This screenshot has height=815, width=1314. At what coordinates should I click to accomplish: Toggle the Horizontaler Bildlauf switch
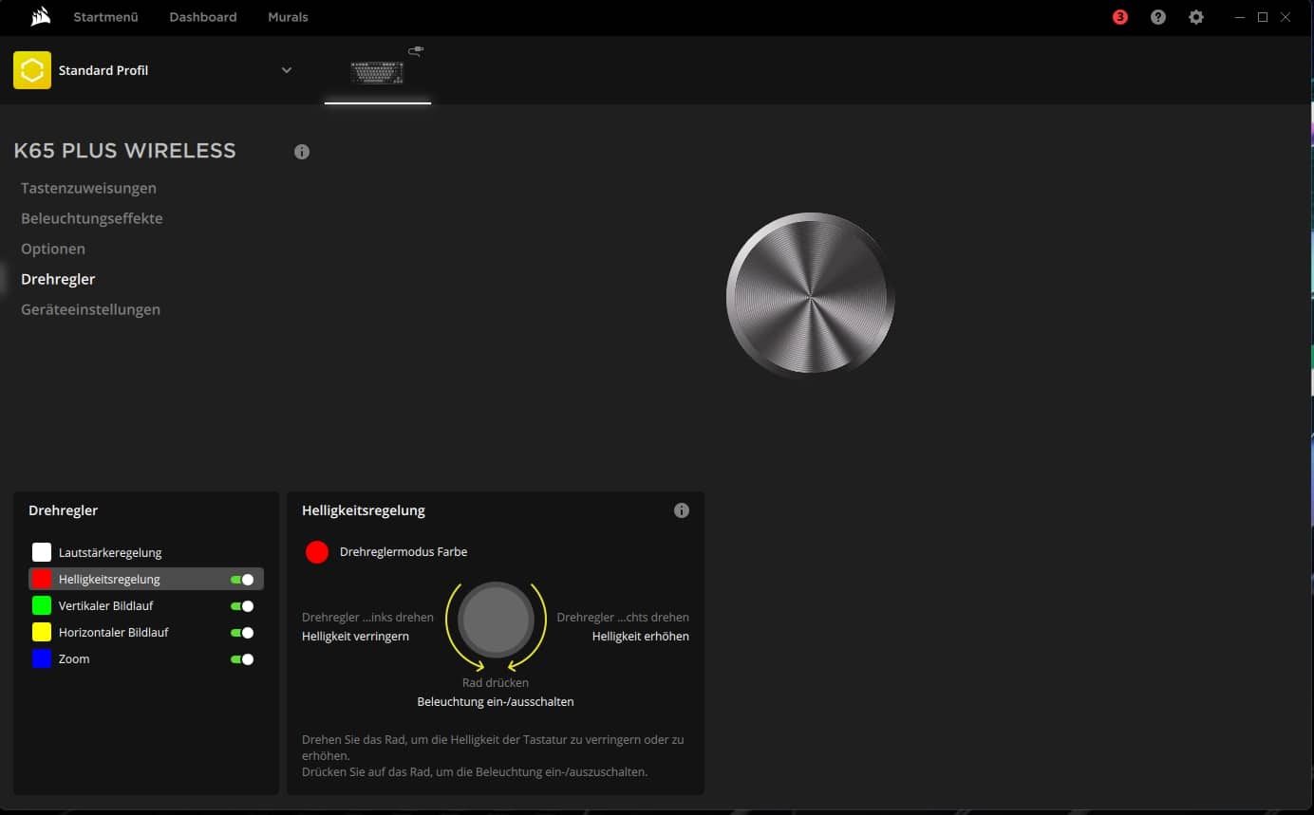point(242,633)
